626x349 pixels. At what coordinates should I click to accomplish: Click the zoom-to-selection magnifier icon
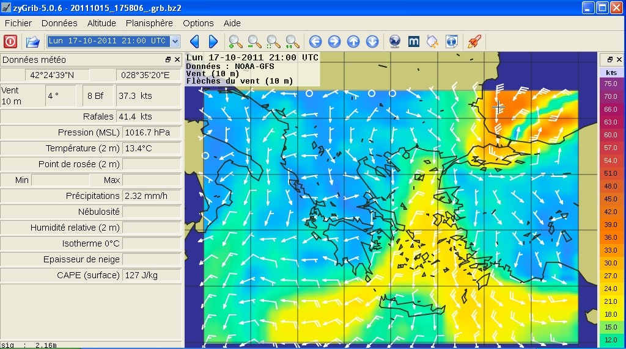point(273,41)
